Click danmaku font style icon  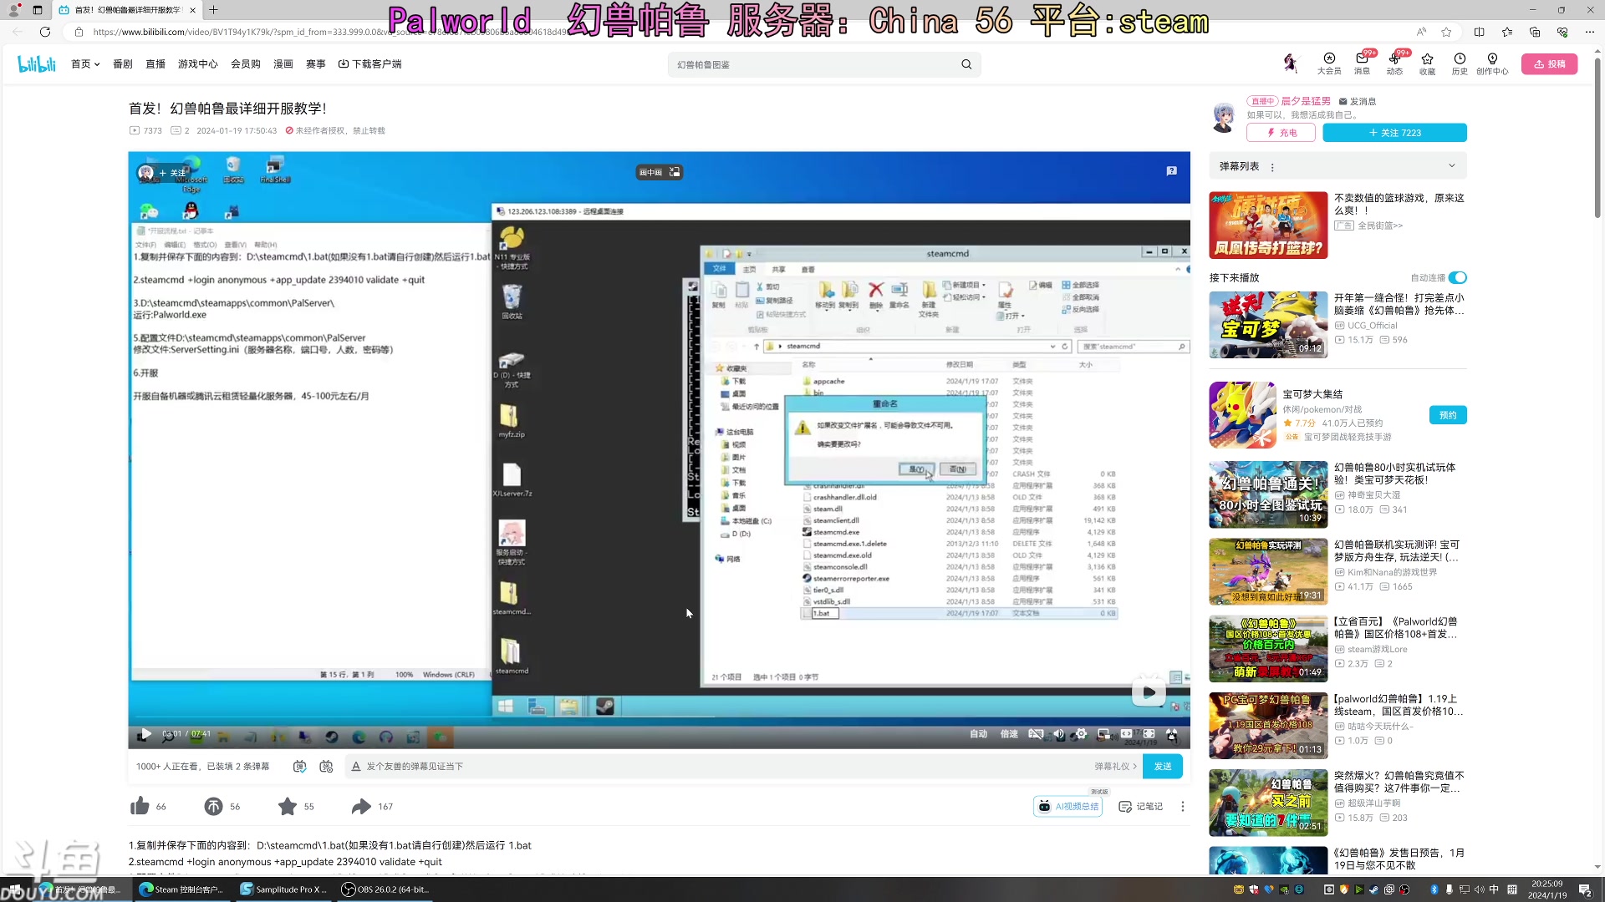click(356, 766)
